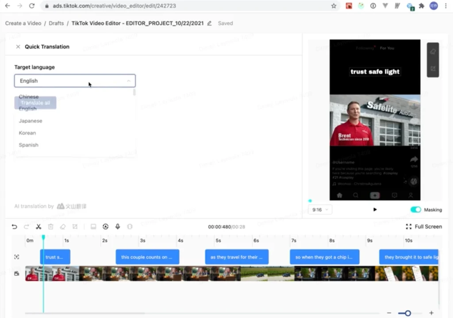Open the browser three-dot menu
This screenshot has height=318, width=453.
(446, 6)
